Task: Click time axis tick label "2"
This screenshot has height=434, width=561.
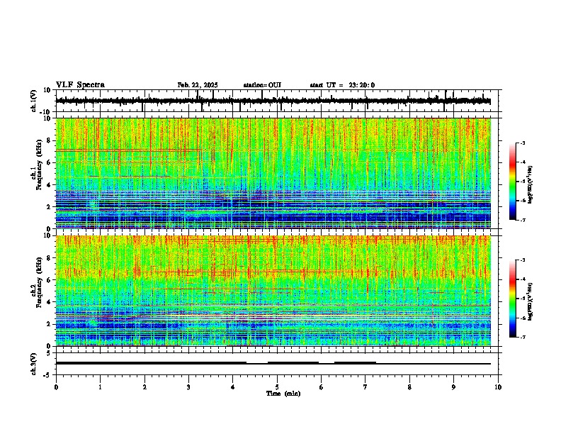Action: [144, 387]
